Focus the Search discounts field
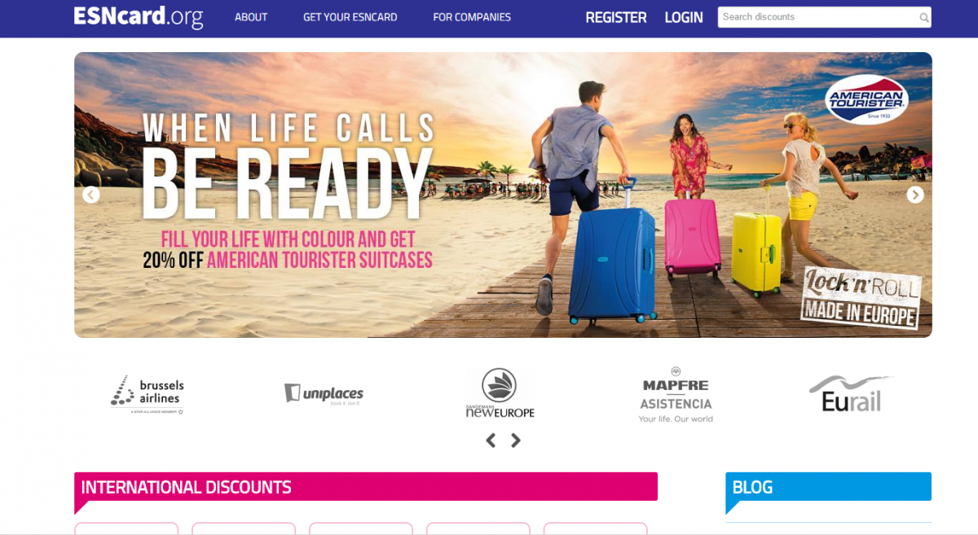 click(x=824, y=17)
